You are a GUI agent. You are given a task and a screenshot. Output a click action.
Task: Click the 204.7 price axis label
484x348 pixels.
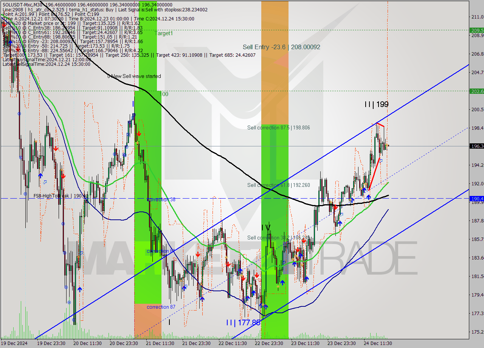tap(477, 72)
